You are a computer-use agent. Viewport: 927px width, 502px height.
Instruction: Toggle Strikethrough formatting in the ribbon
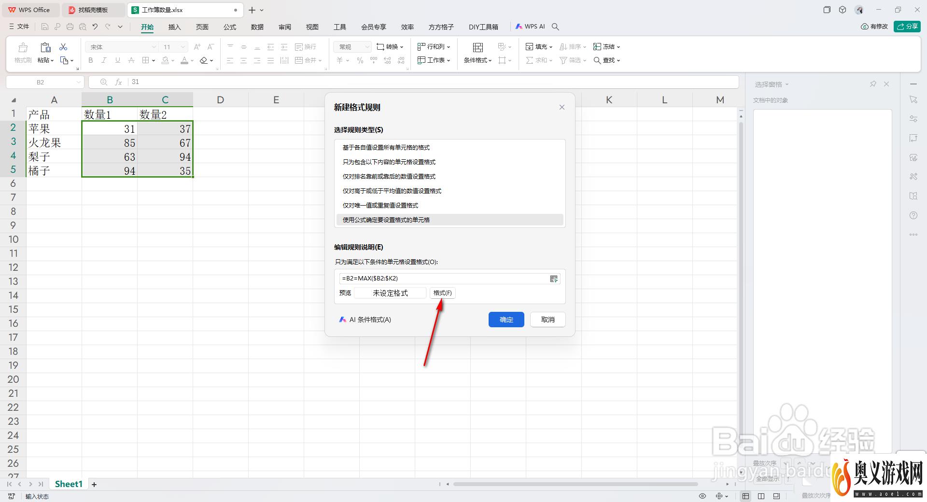pos(131,60)
